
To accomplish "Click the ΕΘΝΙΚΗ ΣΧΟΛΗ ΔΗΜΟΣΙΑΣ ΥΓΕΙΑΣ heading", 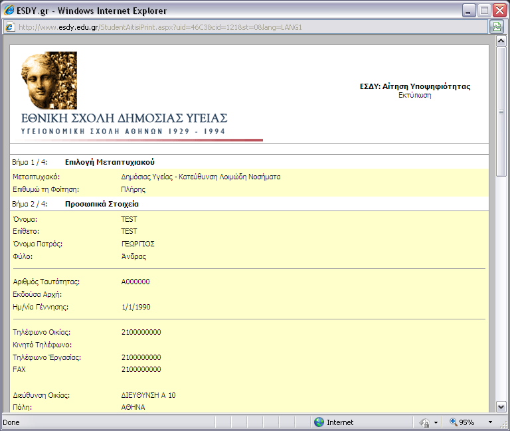I will coord(124,118).
